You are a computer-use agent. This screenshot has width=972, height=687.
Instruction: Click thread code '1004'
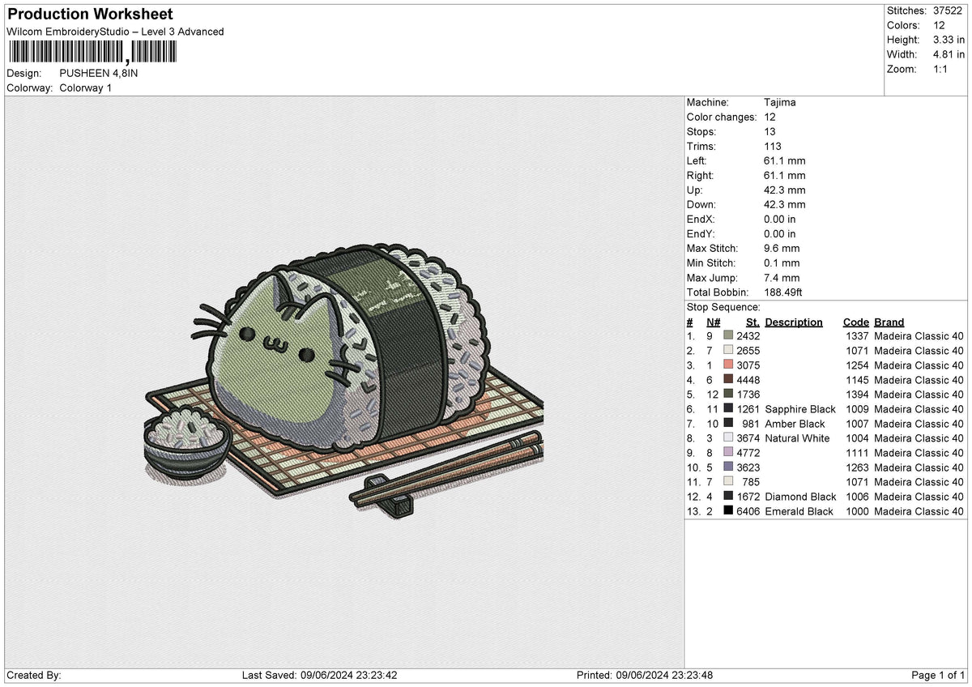[856, 438]
